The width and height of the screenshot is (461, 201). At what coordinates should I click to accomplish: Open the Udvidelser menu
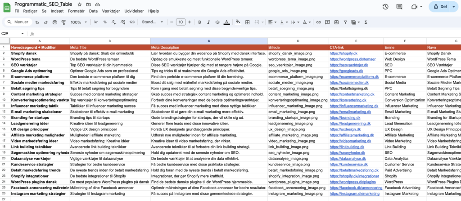click(x=134, y=11)
